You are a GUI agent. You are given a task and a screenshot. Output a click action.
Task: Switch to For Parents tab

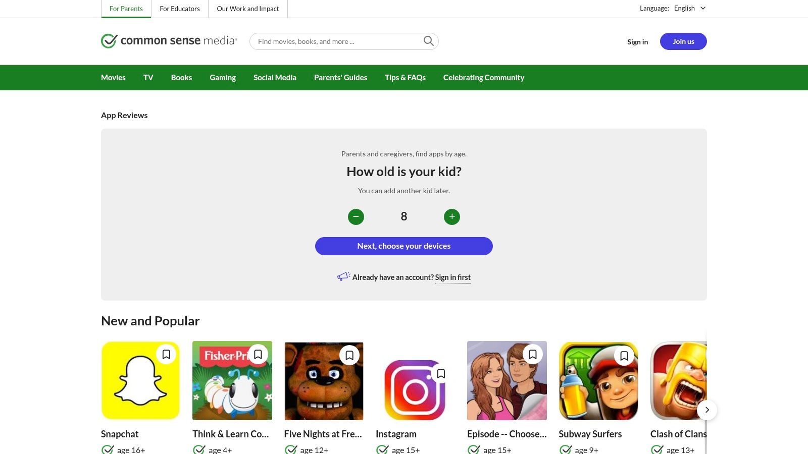click(126, 9)
